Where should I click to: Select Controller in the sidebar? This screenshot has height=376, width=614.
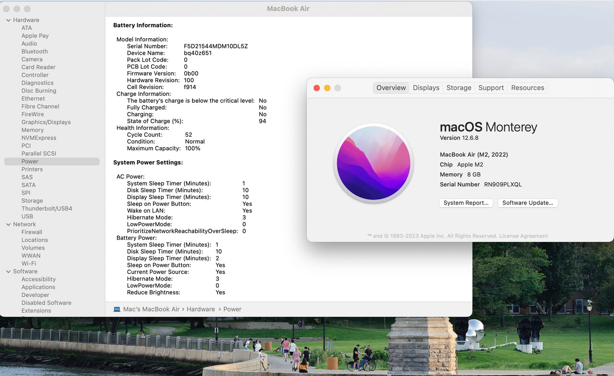[35, 75]
